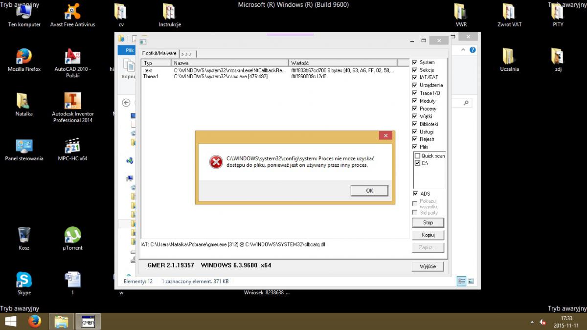The image size is (587, 330).
Task: Click Explorer back navigation arrow
Action: (x=126, y=103)
